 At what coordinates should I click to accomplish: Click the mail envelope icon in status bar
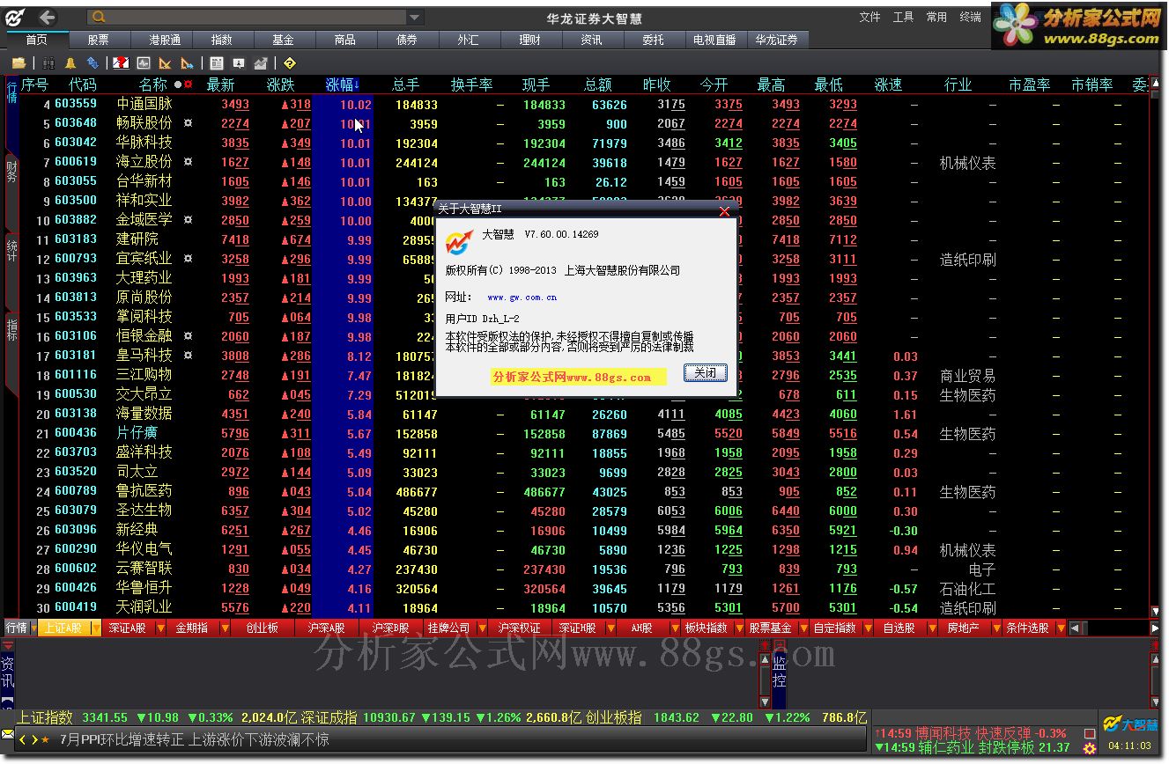pos(7,733)
